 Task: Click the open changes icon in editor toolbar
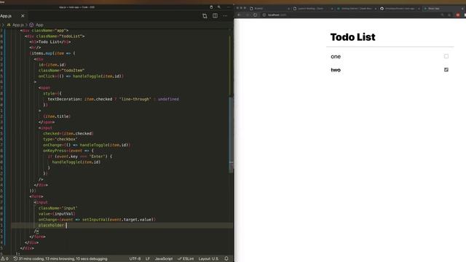(x=205, y=16)
